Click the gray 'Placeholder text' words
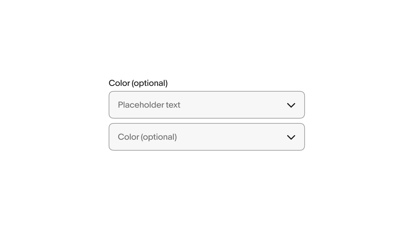The image size is (413, 229). pyautogui.click(x=149, y=105)
